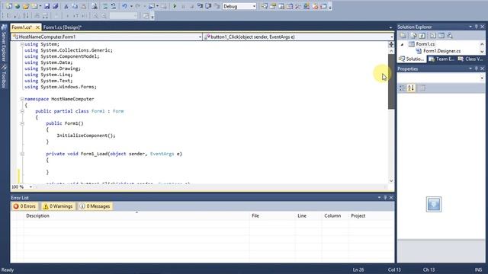This screenshot has width=488, height=274.
Task: Comment out the selected lines icon
Action: tap(105, 6)
